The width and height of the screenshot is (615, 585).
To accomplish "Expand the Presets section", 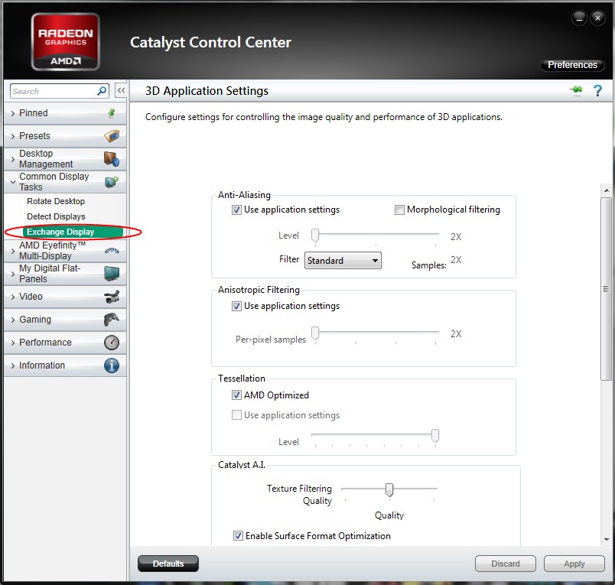I will click(65, 136).
